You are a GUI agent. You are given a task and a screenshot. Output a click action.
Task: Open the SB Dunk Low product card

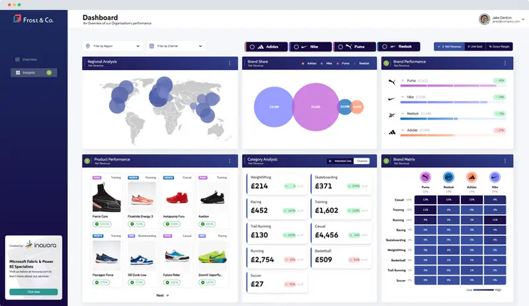(142, 260)
